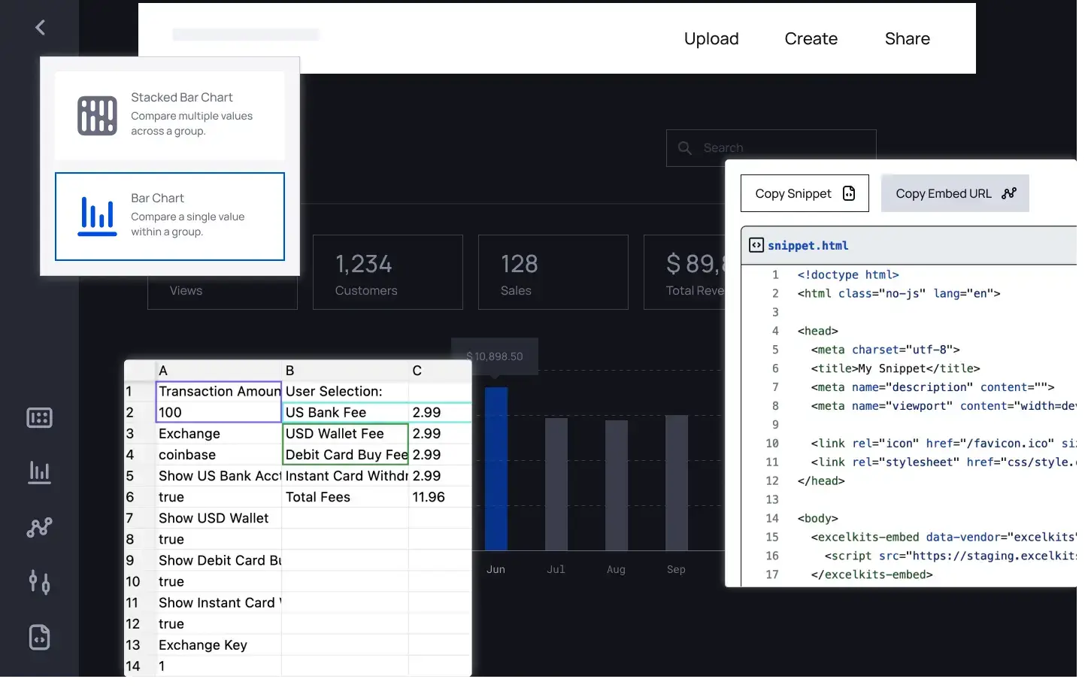Click the 'Total Fees' cell

345,496
